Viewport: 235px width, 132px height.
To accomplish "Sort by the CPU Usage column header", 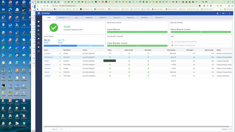I will tap(189, 50).
